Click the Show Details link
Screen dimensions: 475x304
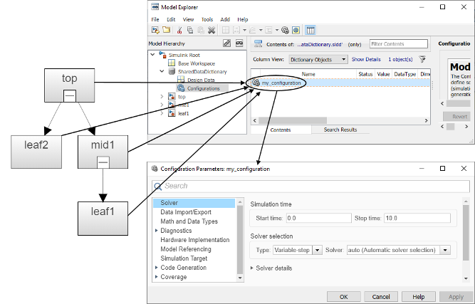pos(366,59)
